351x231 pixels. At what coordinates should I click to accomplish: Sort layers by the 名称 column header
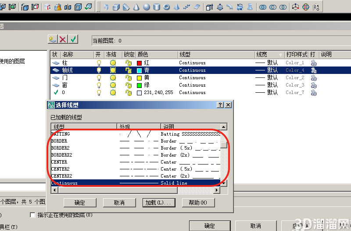(x=78, y=54)
